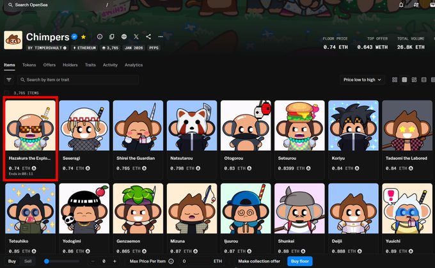Open the website globe icon
435x268 pixels.
[124, 36]
